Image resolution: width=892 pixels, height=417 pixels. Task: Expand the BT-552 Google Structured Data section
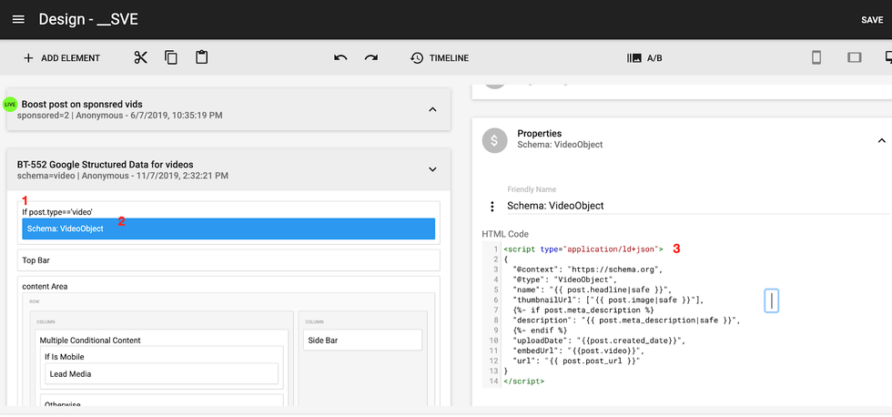click(x=432, y=169)
